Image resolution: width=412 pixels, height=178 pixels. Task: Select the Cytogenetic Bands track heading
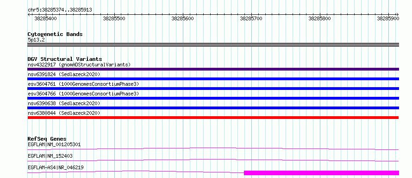click(55, 34)
